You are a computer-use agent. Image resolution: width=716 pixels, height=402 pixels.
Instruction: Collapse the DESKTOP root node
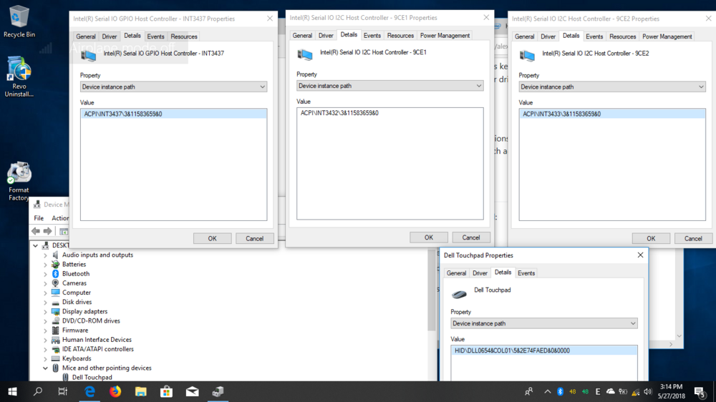pyautogui.click(x=35, y=245)
